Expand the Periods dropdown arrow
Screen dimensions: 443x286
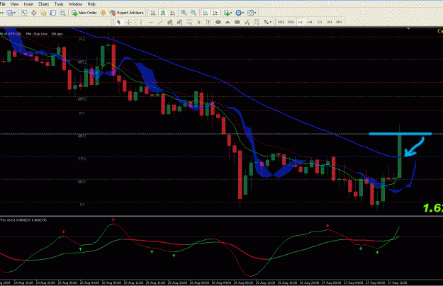tap(243, 13)
